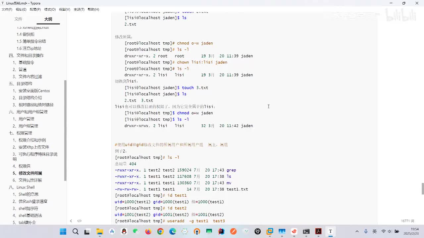Open the QQ penguin taskbar icon

(x=124, y=231)
